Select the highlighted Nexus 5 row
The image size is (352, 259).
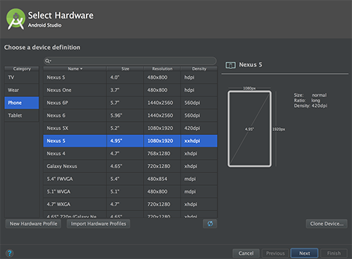[130, 141]
